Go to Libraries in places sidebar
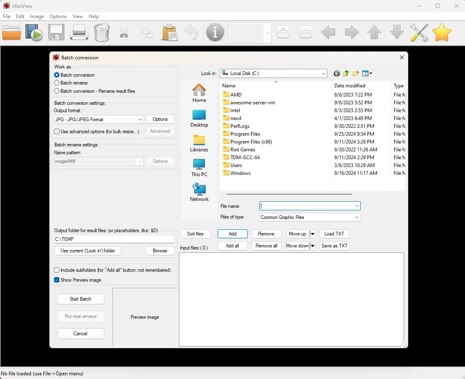Screen dimensions: 465x379 [x=199, y=144]
